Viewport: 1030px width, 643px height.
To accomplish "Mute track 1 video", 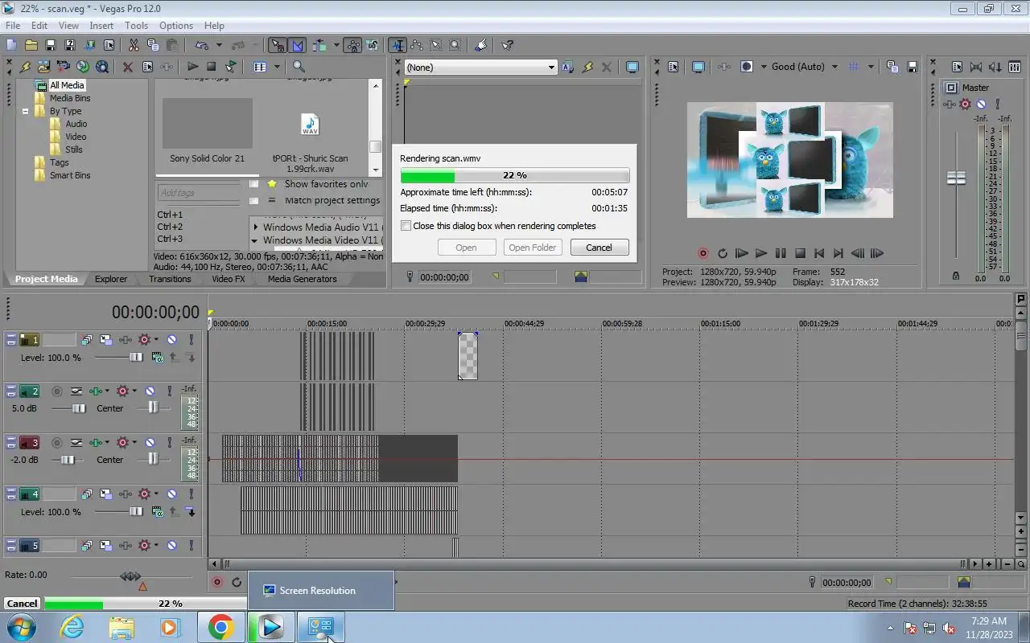I will point(171,340).
